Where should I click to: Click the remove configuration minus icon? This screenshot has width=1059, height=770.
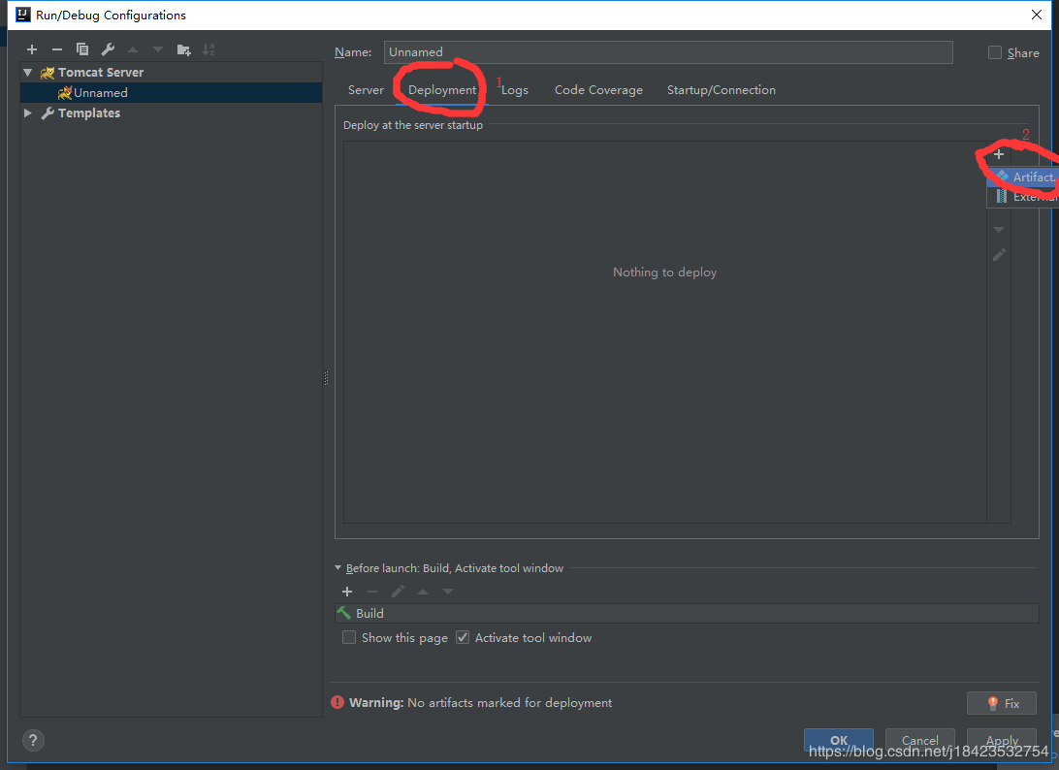tap(57, 49)
